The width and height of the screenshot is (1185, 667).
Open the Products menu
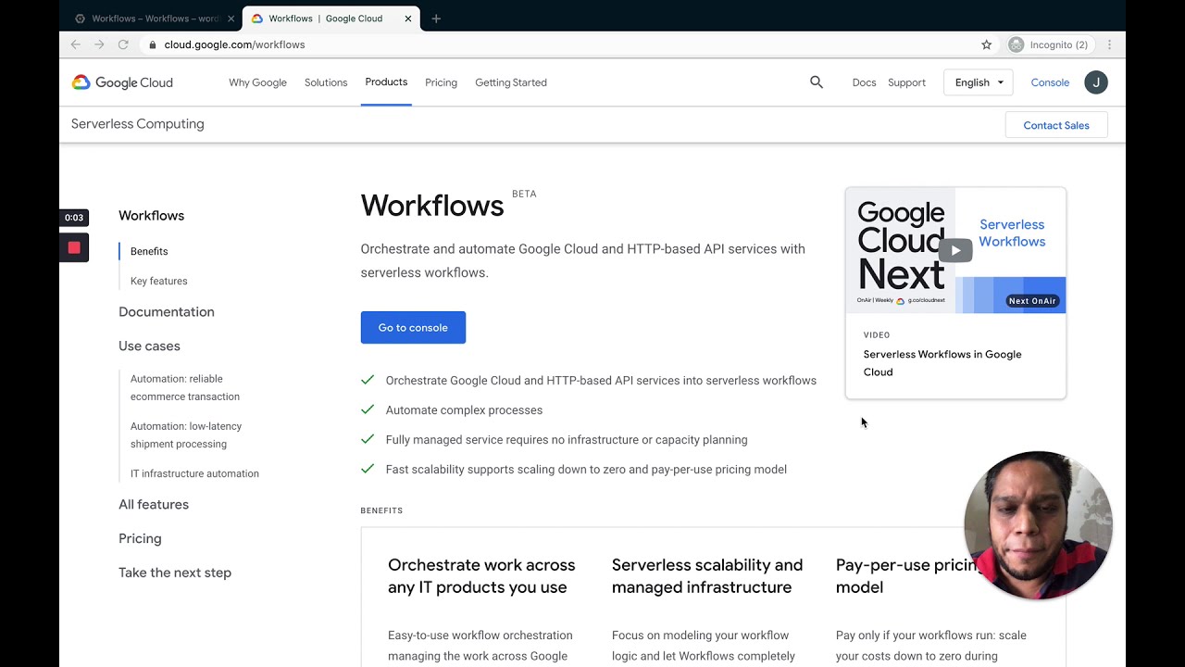click(x=386, y=82)
